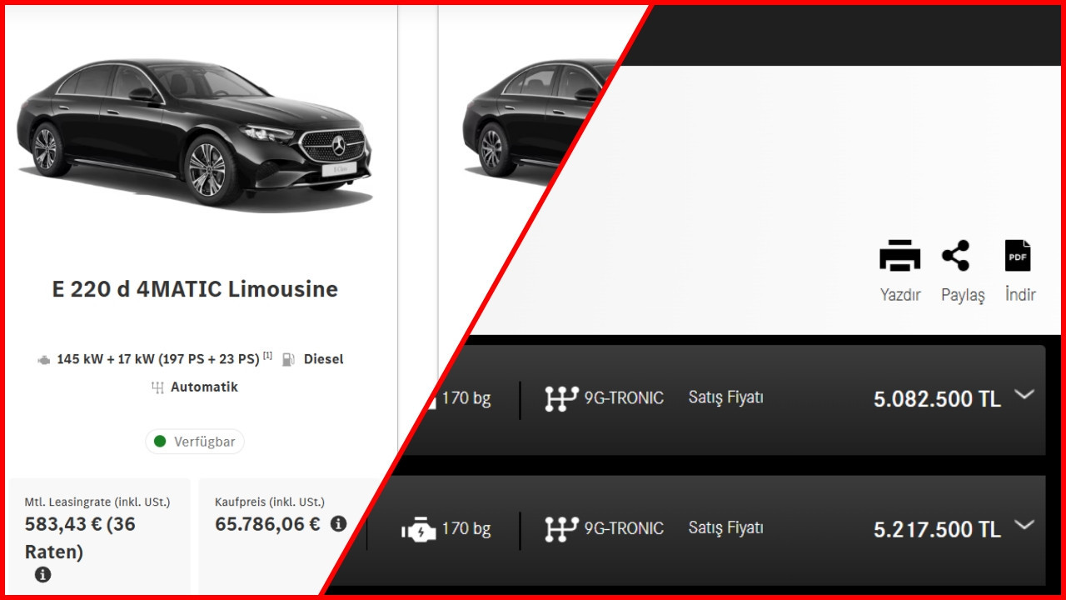1066x600 pixels.
Task: Expand the 5.082.500 TL price row chevron
Action: [1024, 395]
